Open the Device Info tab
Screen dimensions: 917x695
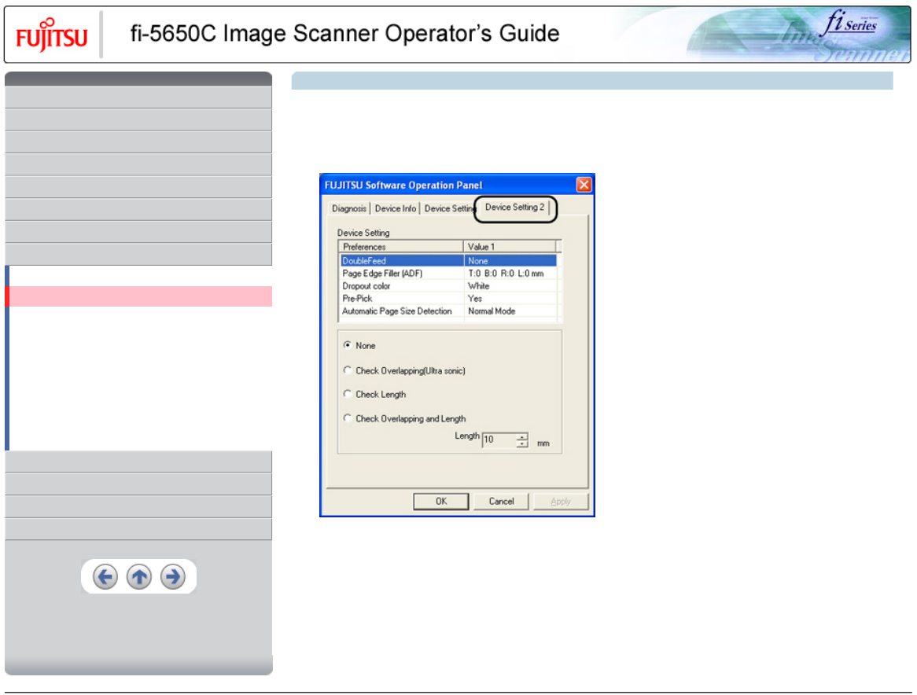(x=396, y=208)
